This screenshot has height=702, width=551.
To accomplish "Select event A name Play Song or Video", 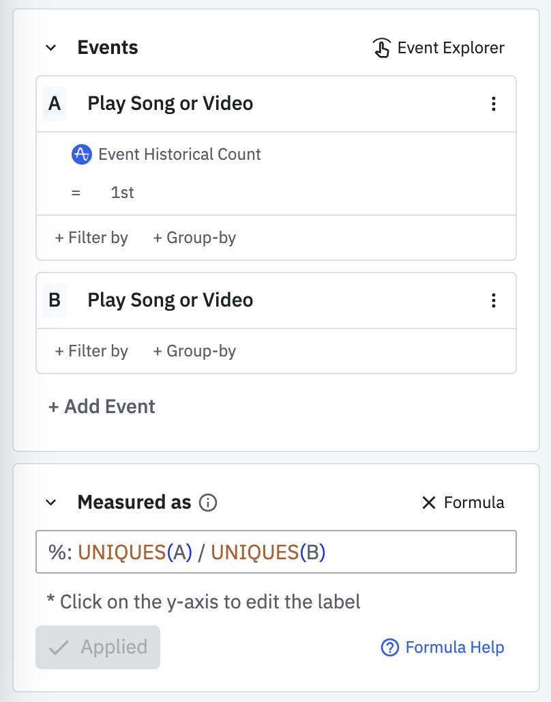I will pyautogui.click(x=170, y=104).
